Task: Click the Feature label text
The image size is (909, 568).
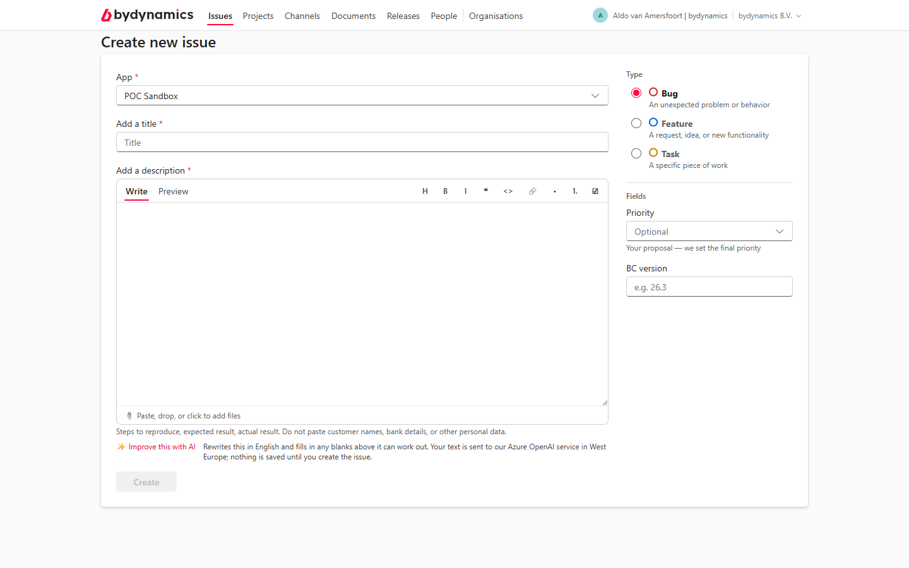Action: [677, 124]
